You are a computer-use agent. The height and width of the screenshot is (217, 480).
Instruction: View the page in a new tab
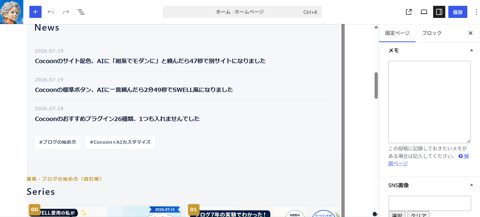click(x=409, y=12)
